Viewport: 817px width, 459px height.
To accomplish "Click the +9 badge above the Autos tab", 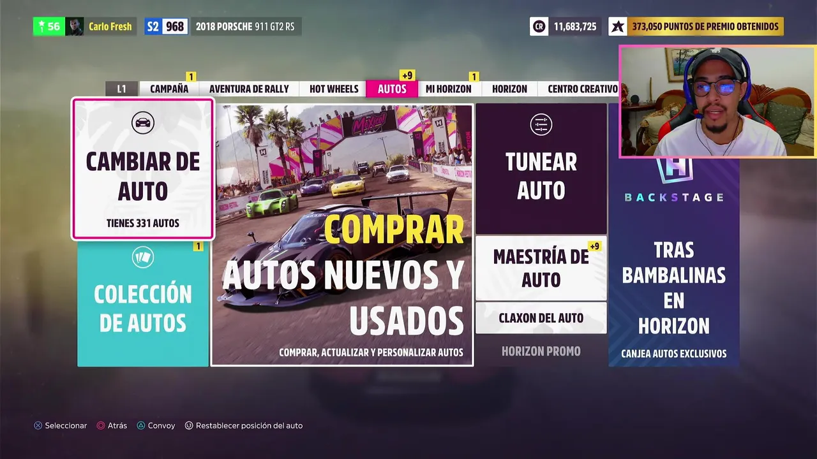I will 407,75.
